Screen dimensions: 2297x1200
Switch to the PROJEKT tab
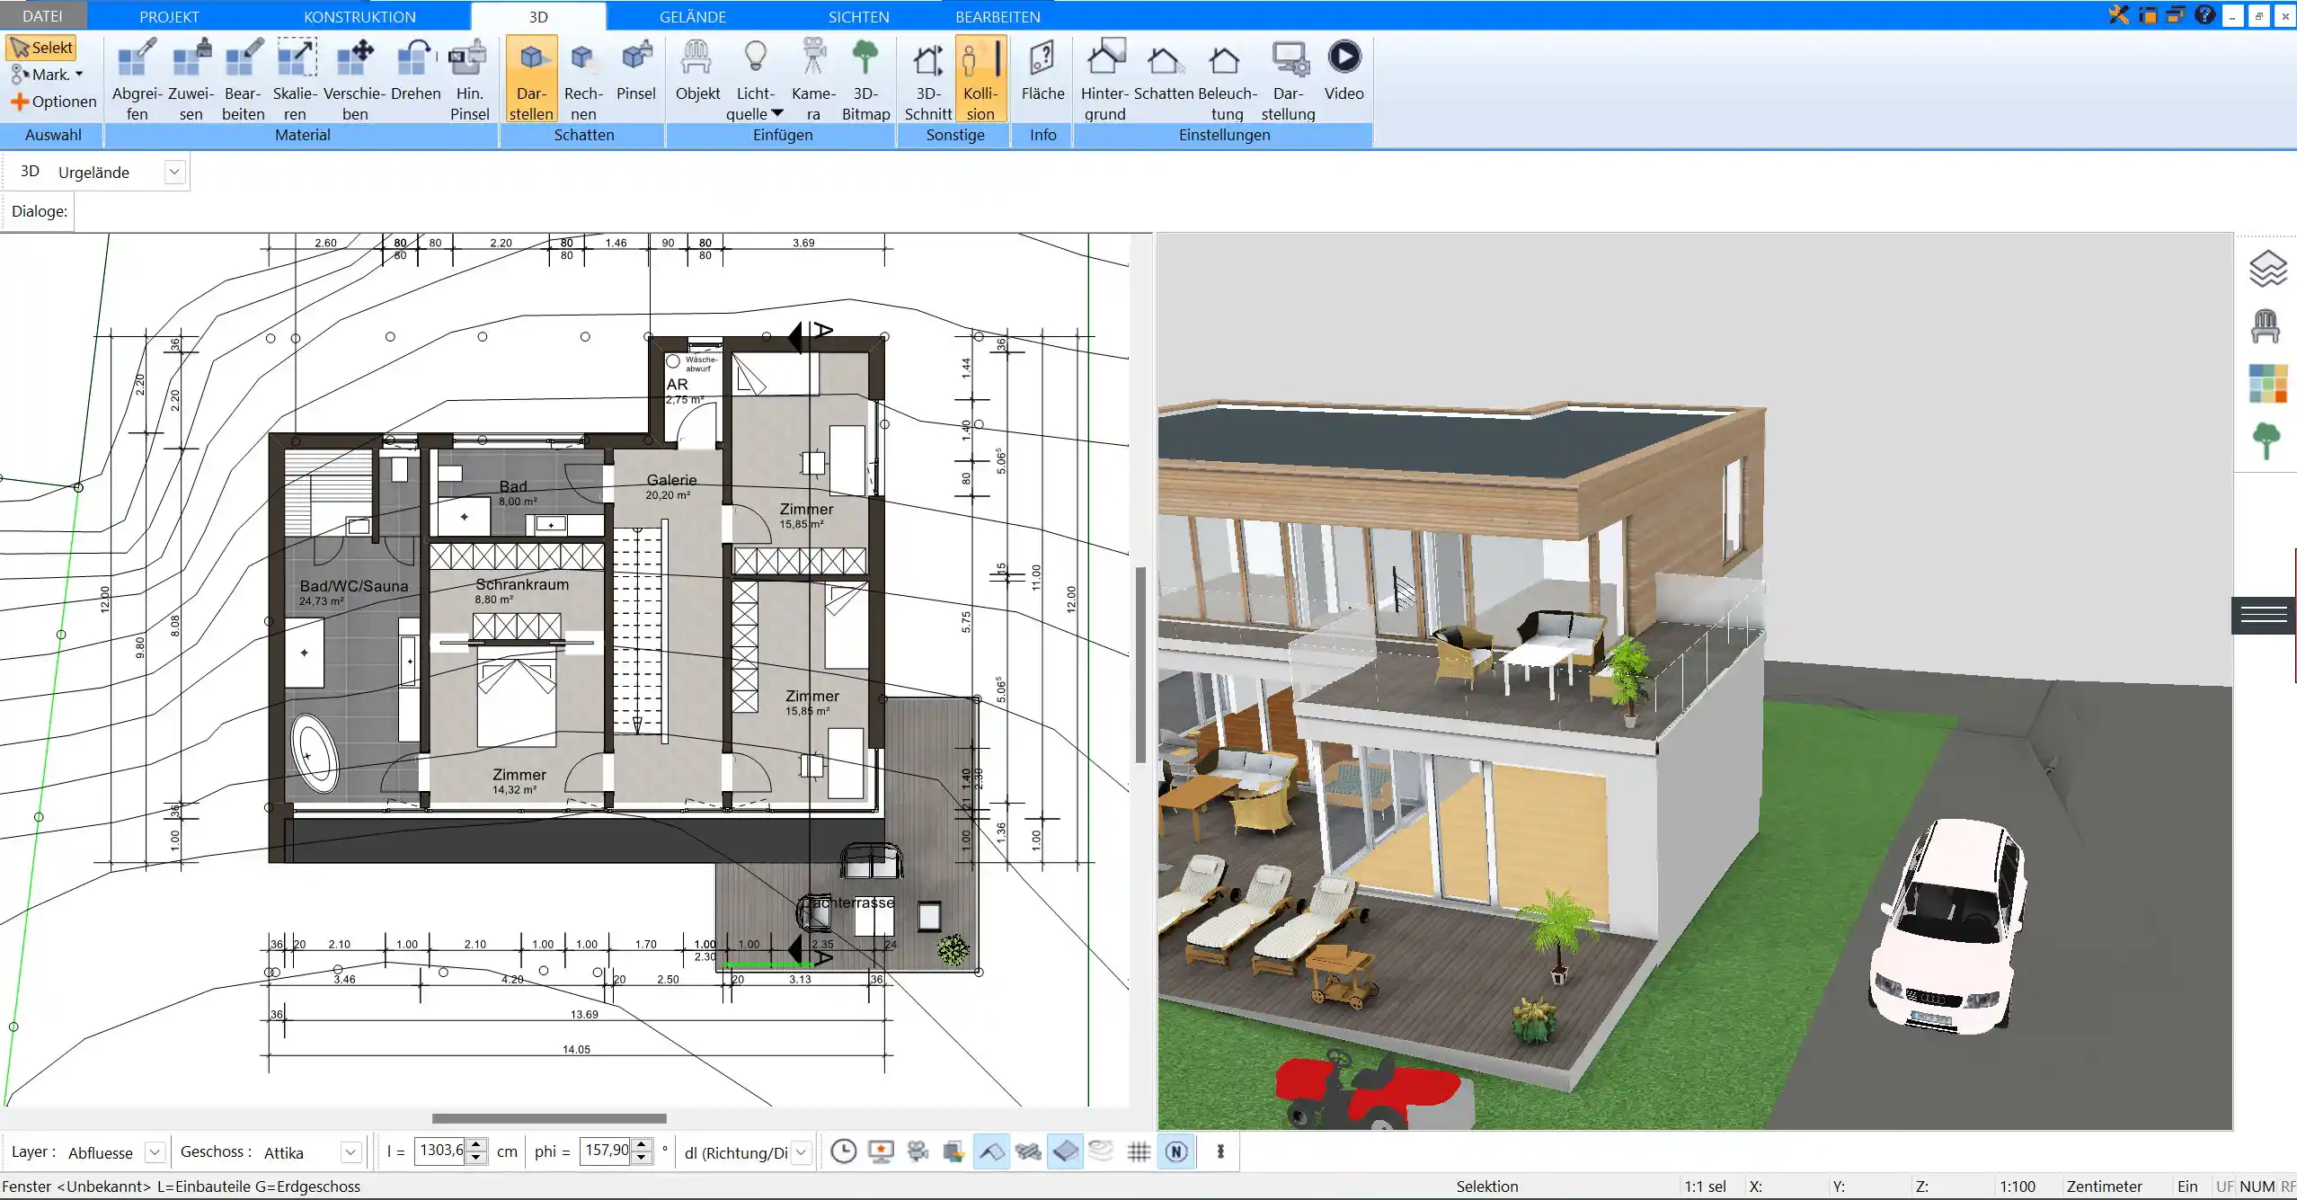tap(169, 16)
